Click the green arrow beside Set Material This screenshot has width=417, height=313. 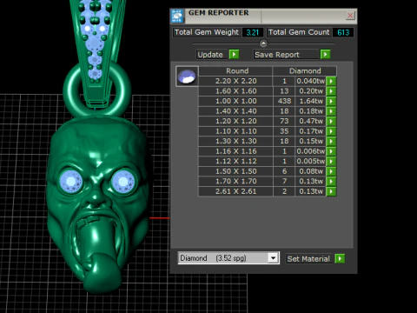point(340,258)
